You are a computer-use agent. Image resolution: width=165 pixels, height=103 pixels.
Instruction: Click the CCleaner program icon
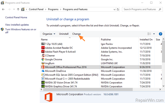43,55
